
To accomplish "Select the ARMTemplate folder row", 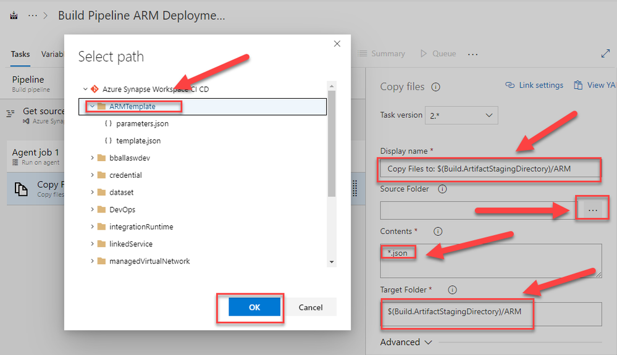I will pyautogui.click(x=203, y=107).
